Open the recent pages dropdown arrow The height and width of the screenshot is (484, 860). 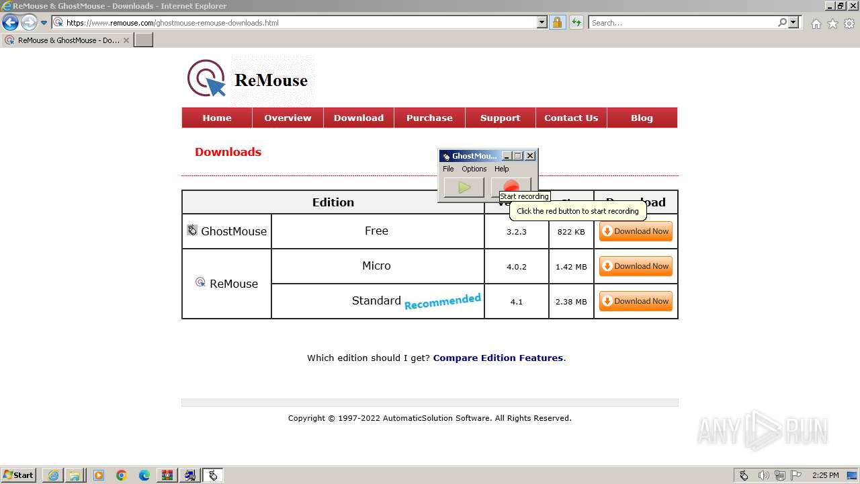click(44, 23)
